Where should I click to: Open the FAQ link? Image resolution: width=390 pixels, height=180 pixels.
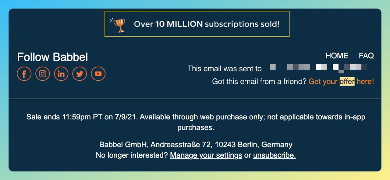coord(366,56)
